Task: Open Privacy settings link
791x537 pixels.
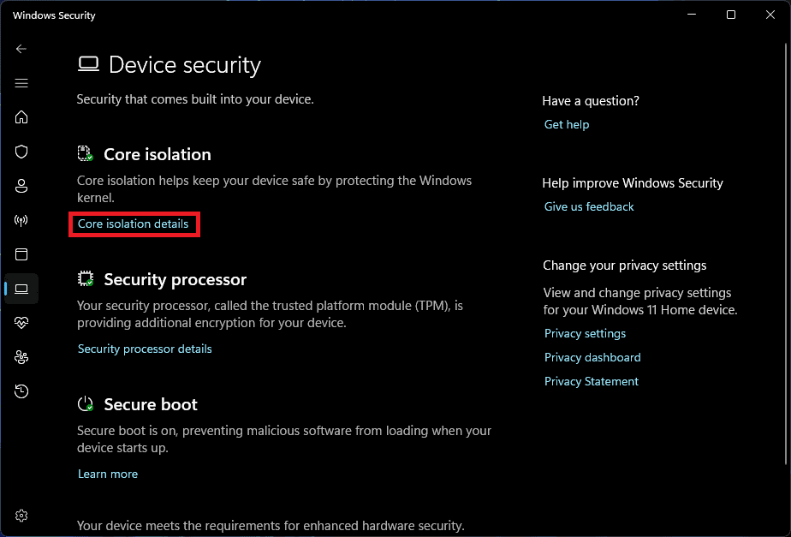Action: pos(586,334)
